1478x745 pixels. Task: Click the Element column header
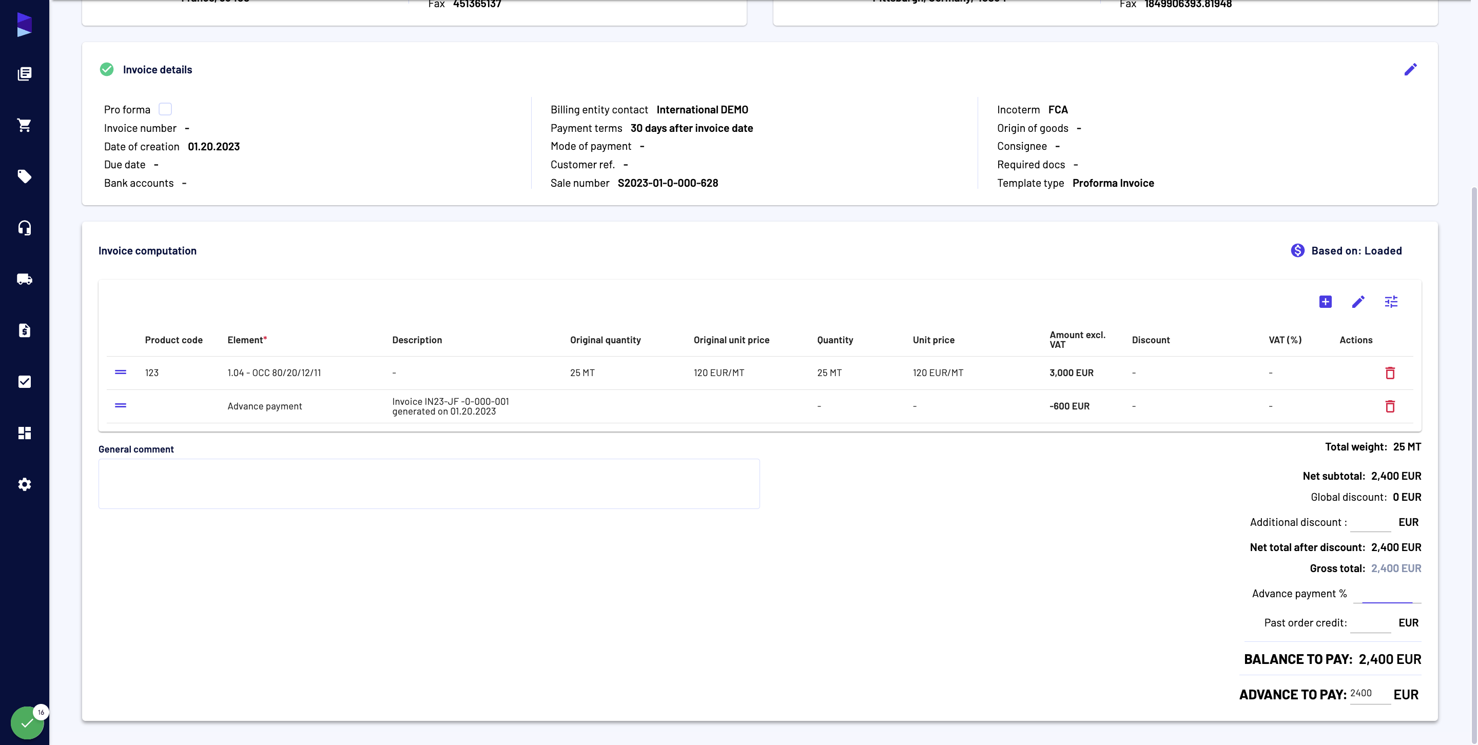click(247, 340)
